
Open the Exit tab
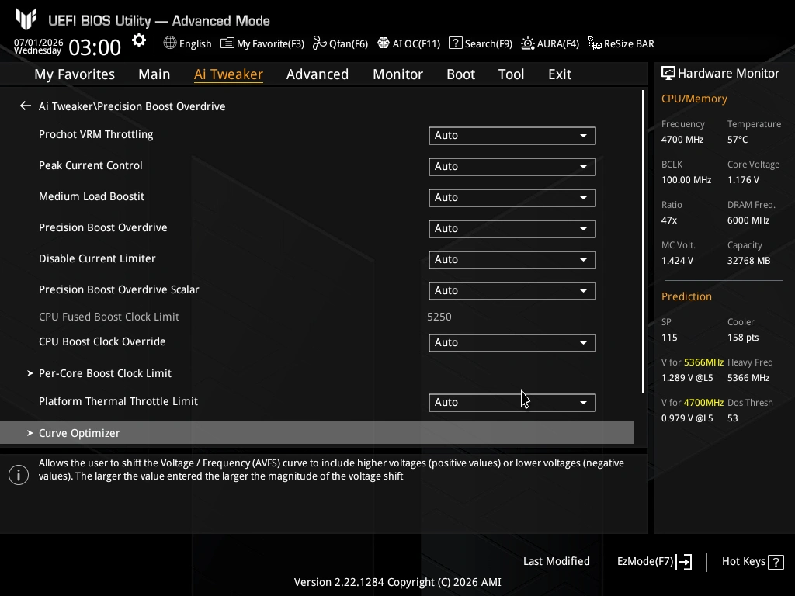coord(560,74)
